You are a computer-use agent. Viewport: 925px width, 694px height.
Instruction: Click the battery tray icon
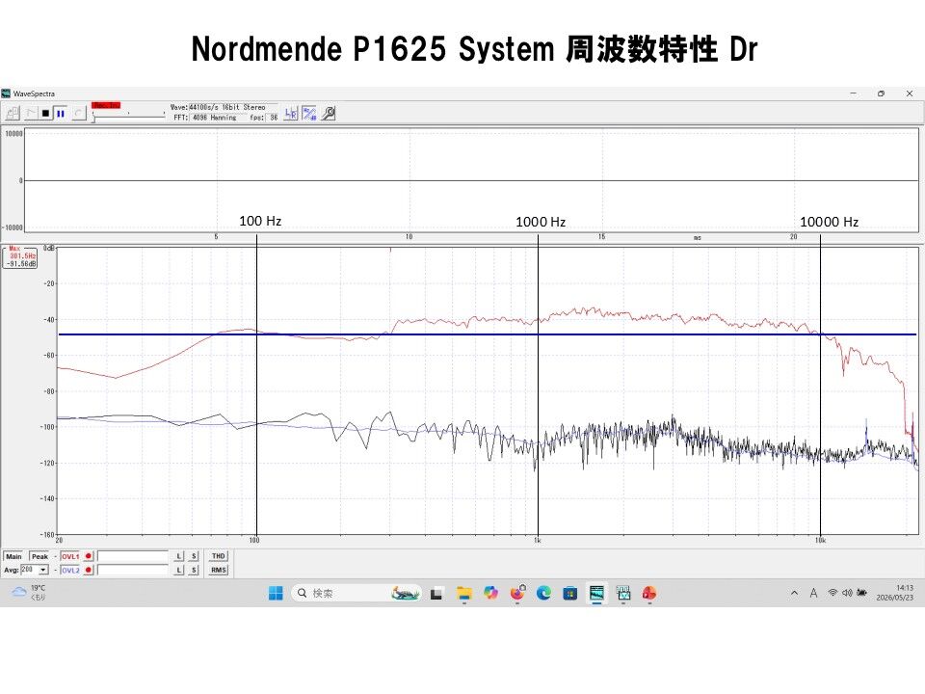point(861,593)
